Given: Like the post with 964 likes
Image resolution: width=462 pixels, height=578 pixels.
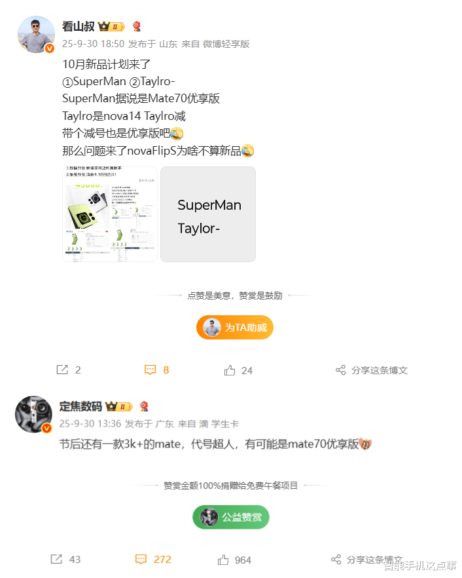Looking at the screenshot, I should 223,560.
